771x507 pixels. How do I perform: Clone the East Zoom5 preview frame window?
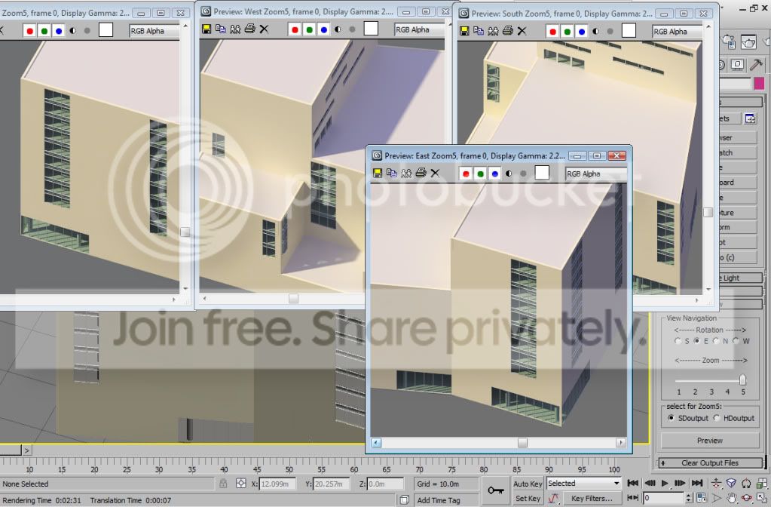tap(391, 173)
